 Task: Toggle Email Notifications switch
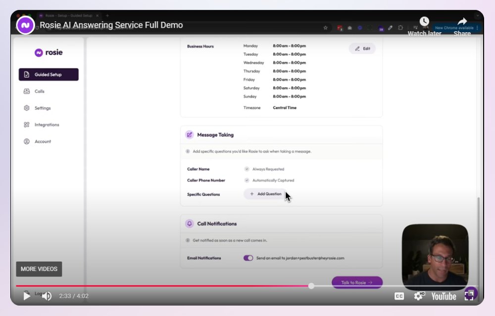(248, 258)
